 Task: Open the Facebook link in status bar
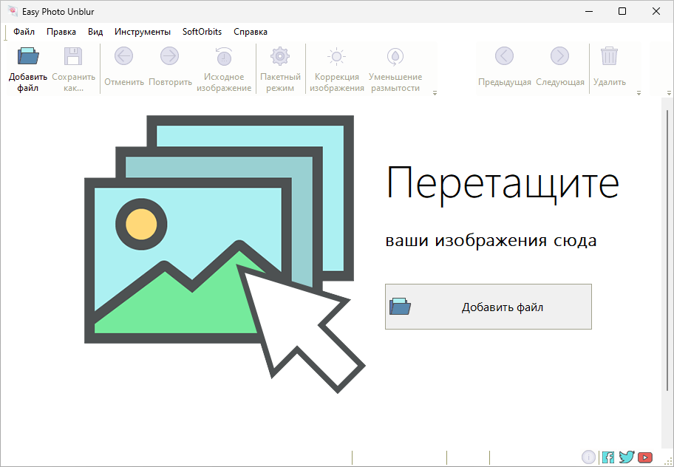coord(608,457)
